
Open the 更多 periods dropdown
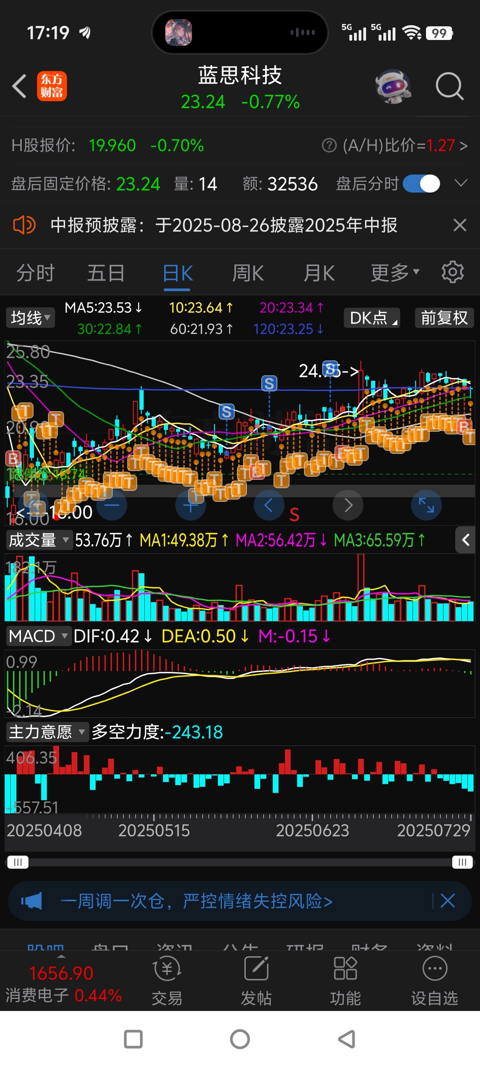tap(395, 272)
